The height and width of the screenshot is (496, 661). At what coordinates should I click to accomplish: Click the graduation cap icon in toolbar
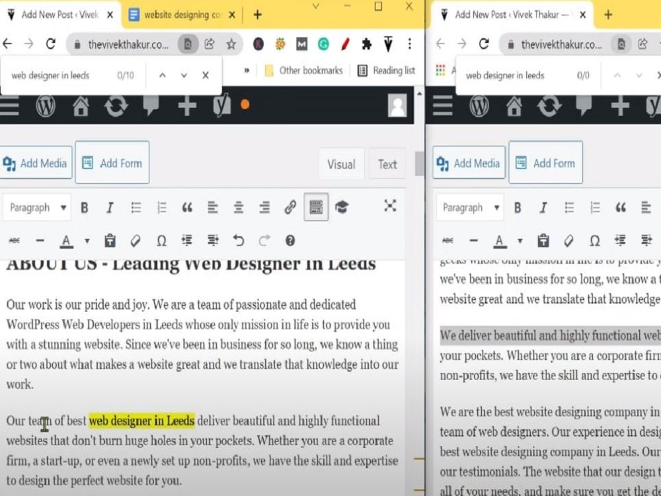(x=342, y=207)
